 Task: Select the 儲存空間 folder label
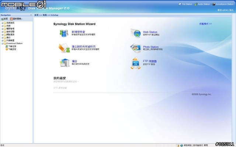(10, 32)
